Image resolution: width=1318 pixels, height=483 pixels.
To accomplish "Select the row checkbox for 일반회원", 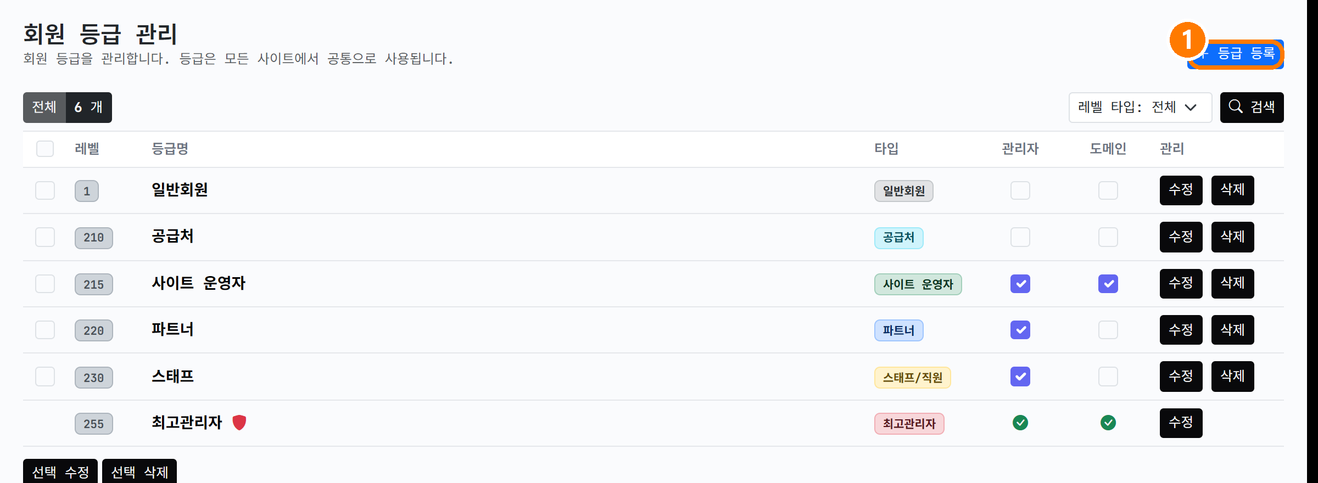I will 45,190.
